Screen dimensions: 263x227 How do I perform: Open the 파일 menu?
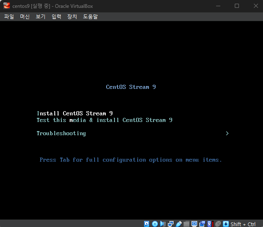click(9, 17)
